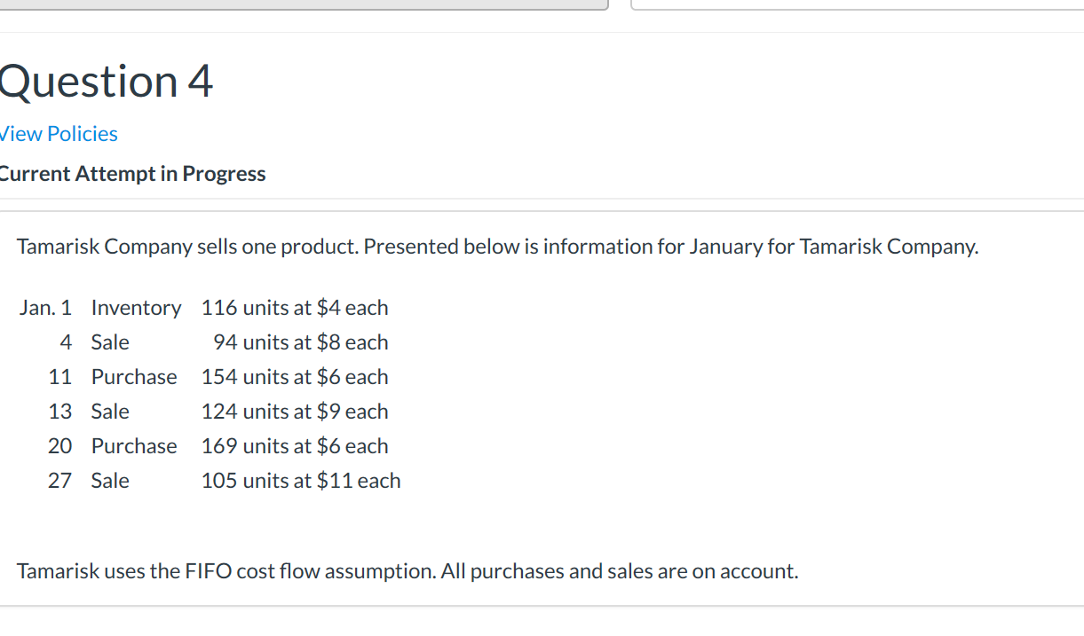Screen dimensions: 1084x636
Task: Click the 116 units at $4 each entry
Action: click(x=295, y=308)
